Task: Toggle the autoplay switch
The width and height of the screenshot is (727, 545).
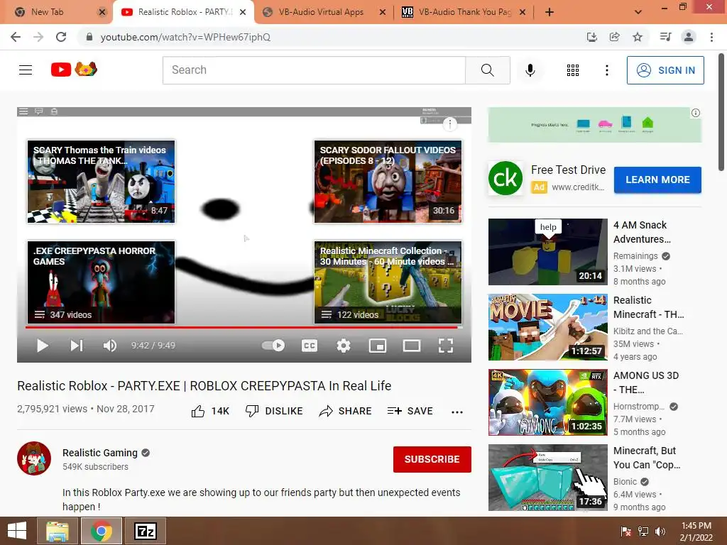Action: click(273, 346)
